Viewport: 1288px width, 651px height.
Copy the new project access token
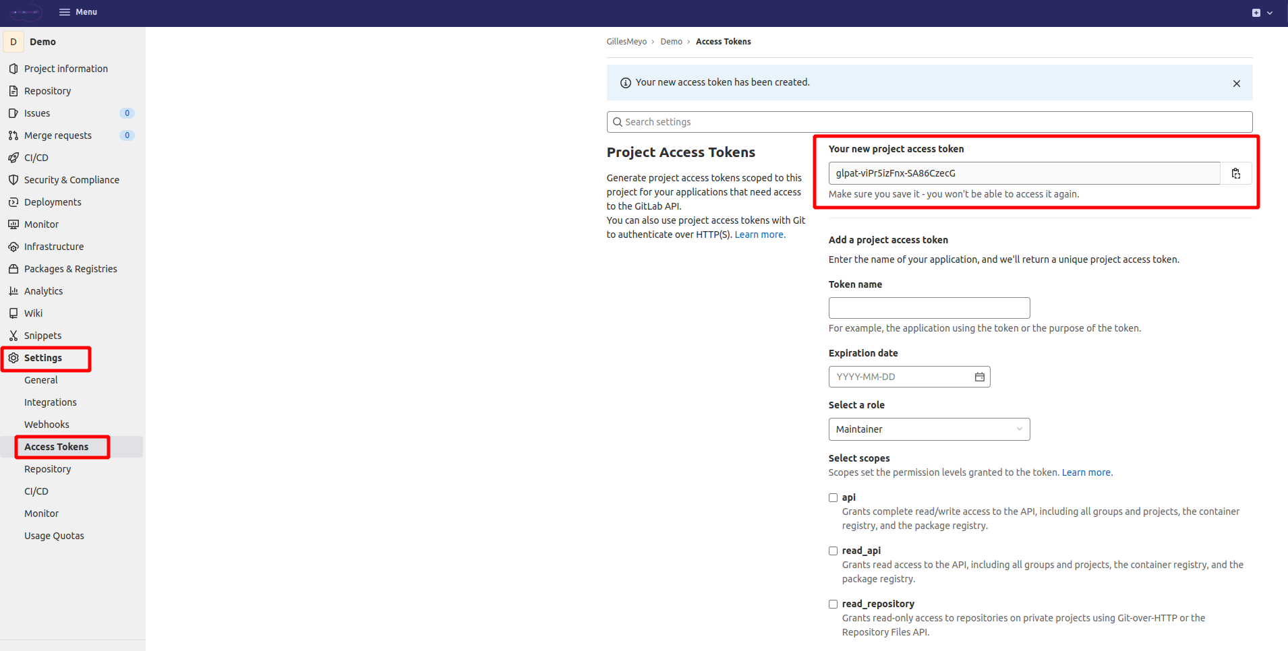click(1235, 173)
